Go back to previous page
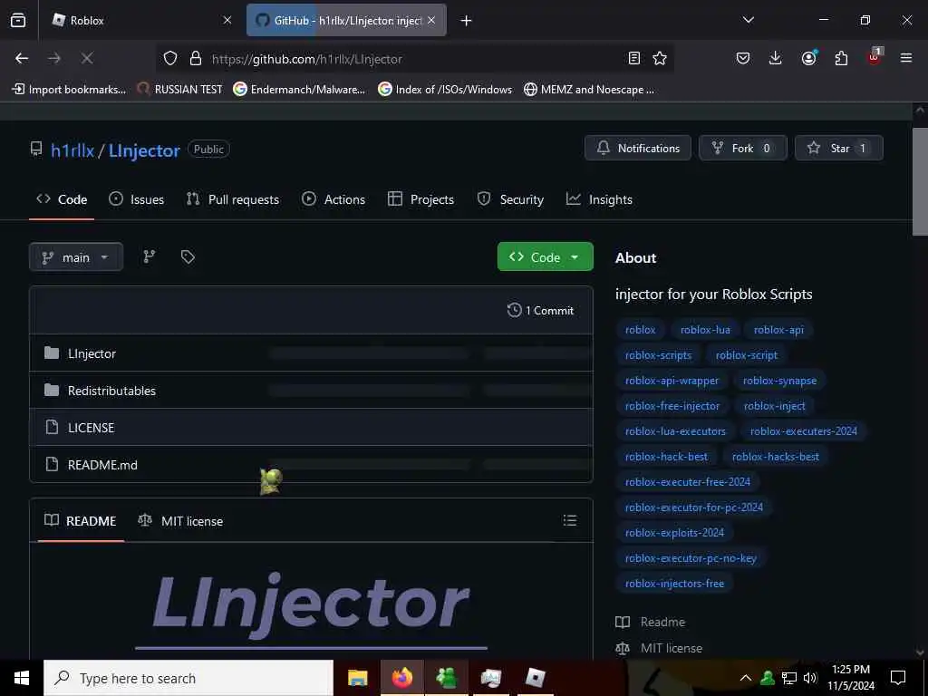 coord(22,58)
